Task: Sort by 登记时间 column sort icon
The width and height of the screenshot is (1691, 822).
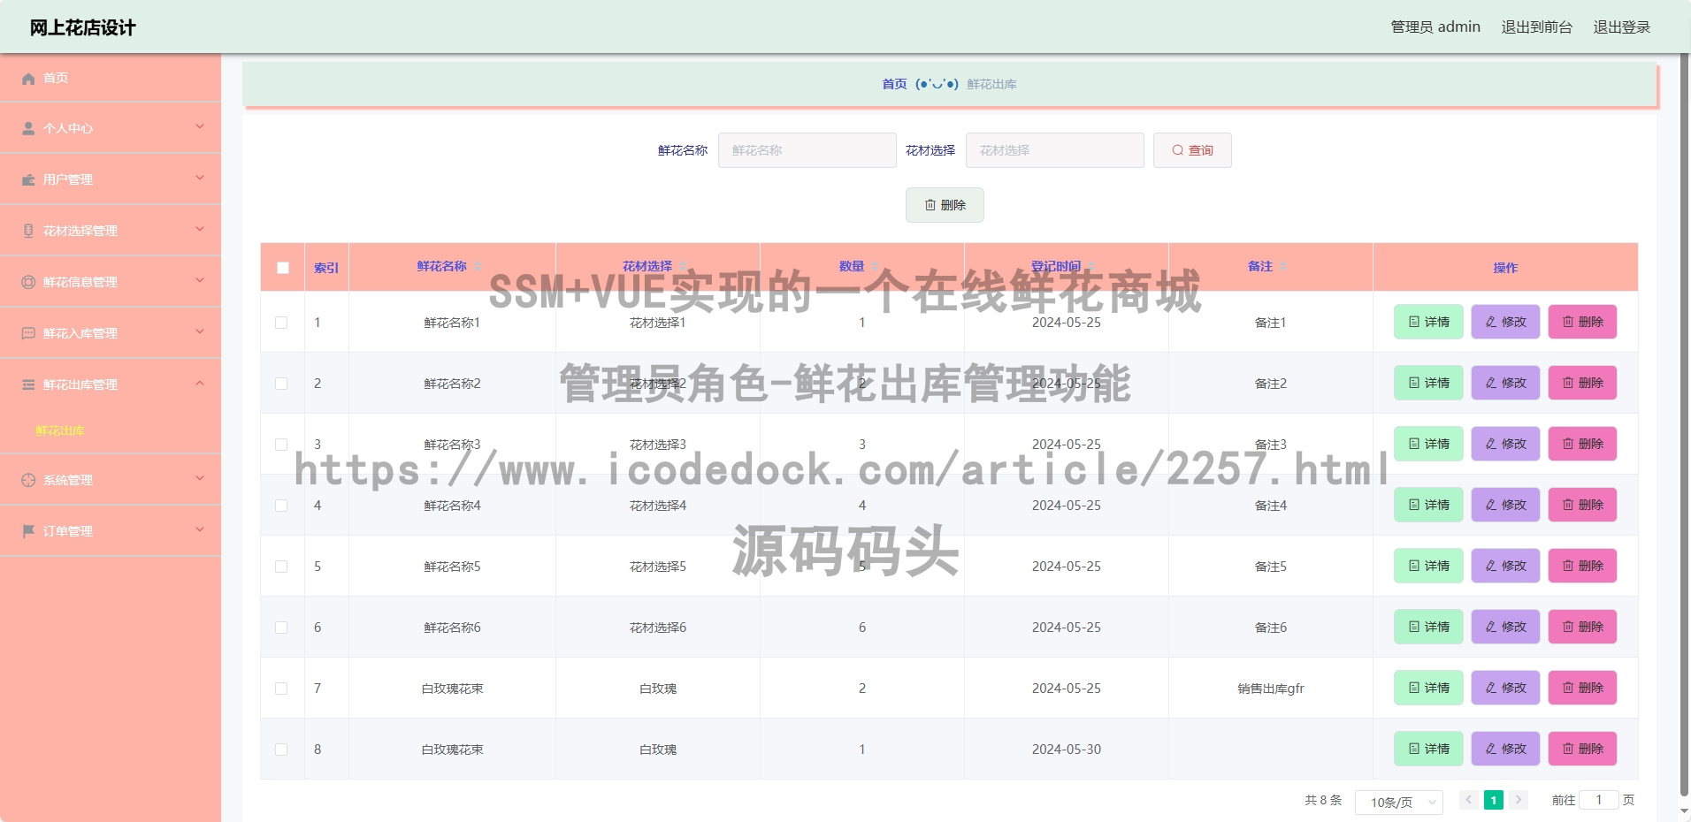Action: click(x=1091, y=267)
